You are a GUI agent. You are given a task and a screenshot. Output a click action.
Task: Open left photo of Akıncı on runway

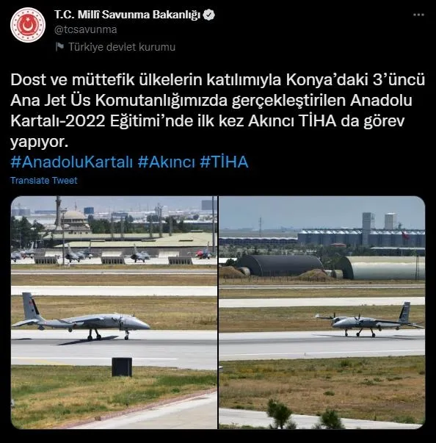pyautogui.click(x=114, y=312)
